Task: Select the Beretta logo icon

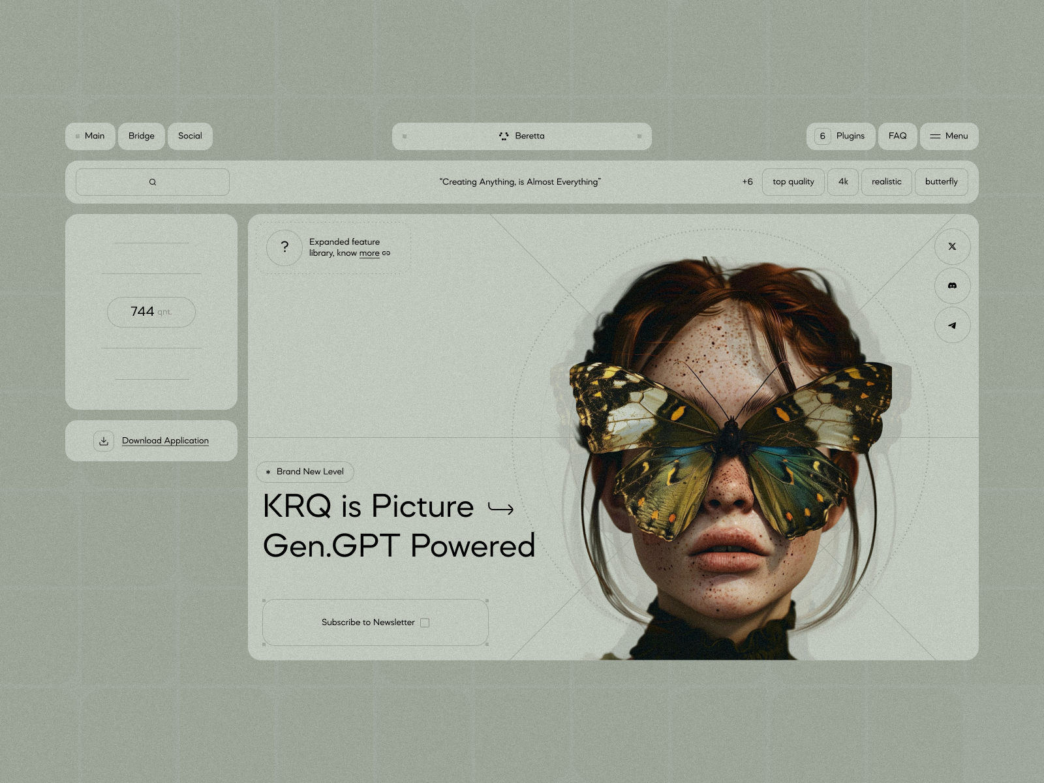Action: tap(502, 136)
